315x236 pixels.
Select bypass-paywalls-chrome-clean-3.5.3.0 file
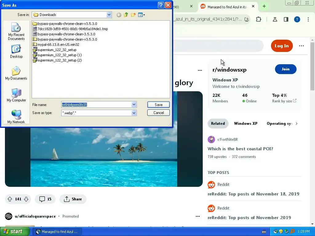[x=64, y=34]
